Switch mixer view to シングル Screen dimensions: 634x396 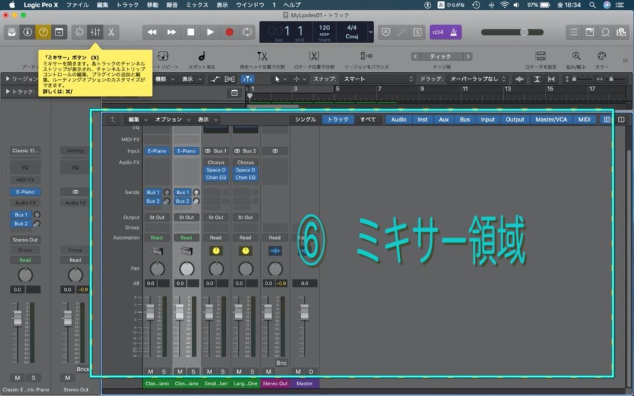coord(305,119)
